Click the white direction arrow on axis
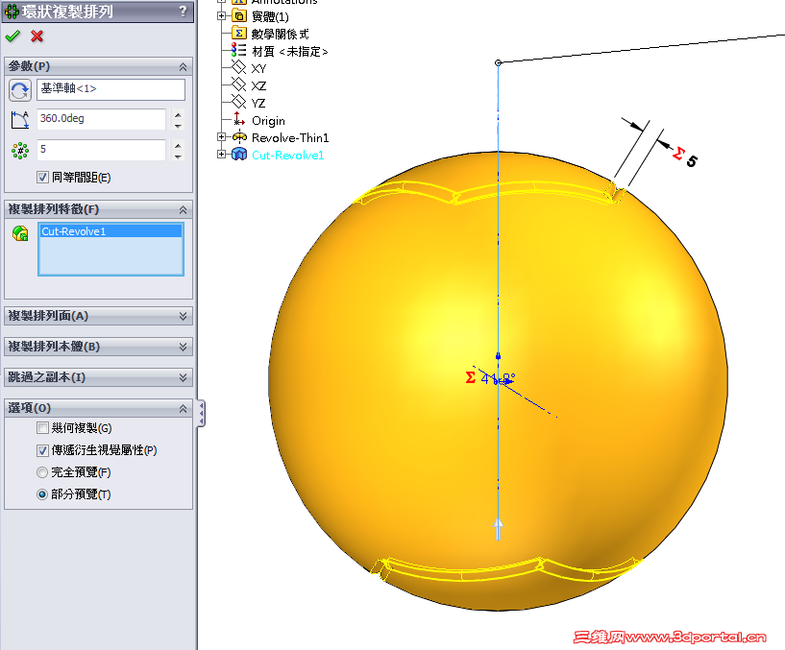Viewport: 785px width, 650px height. (x=498, y=528)
